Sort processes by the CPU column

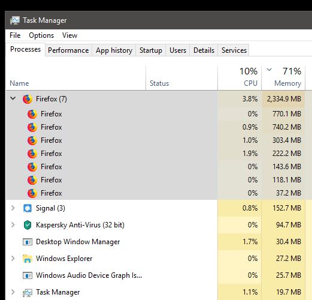click(x=240, y=77)
